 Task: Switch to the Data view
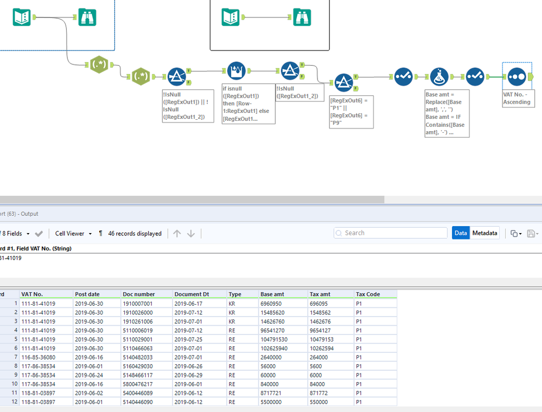click(461, 233)
